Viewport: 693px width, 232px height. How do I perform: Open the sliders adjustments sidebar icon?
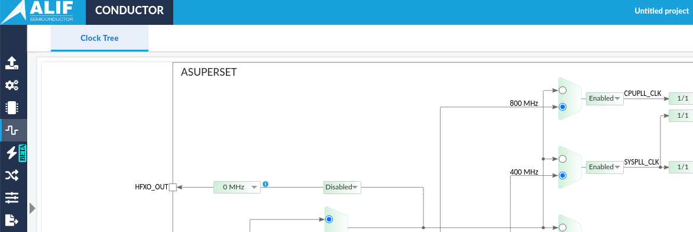[12, 198]
